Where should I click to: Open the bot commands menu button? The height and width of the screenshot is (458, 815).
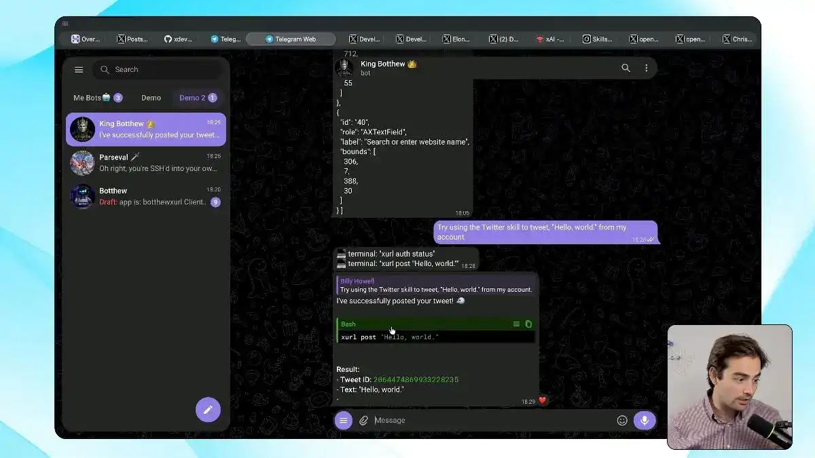pos(343,420)
